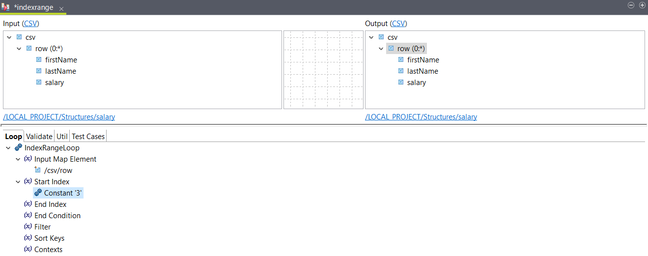Viewport: 648px width, 256px height.
Task: Click the Filter (x) icon
Action: 28,227
